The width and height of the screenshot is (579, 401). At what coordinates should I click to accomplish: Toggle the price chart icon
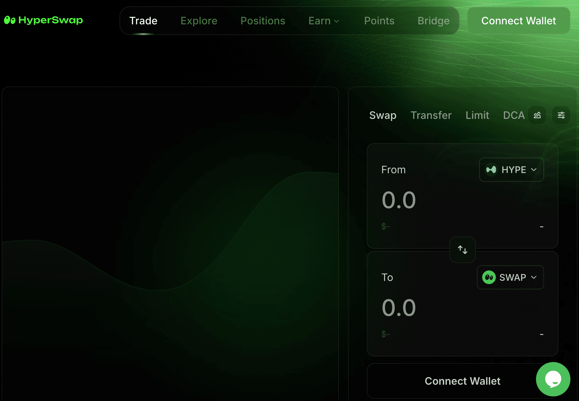click(537, 115)
